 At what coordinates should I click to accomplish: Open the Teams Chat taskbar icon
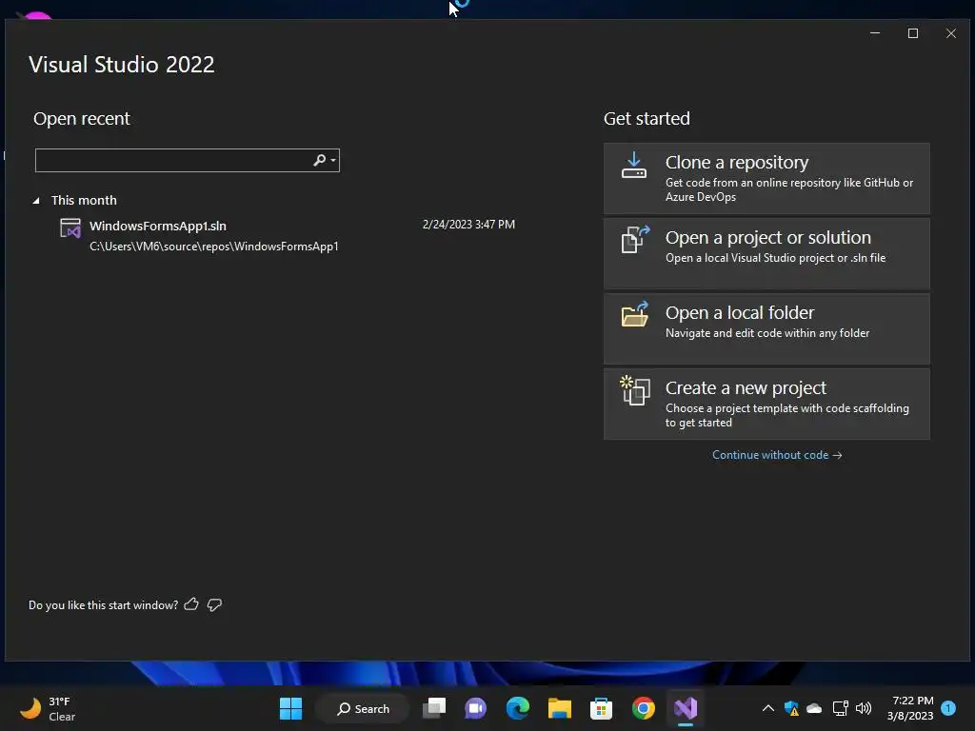[476, 708]
